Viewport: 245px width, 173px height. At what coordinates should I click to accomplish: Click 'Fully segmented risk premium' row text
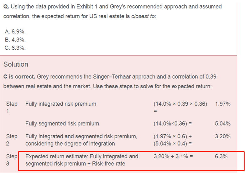tap(62, 124)
